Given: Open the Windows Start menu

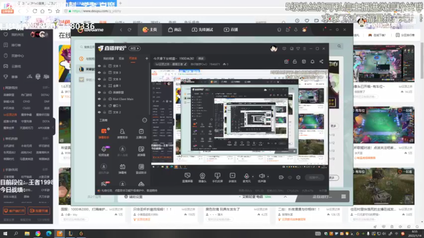Looking at the screenshot, I should point(5,234).
